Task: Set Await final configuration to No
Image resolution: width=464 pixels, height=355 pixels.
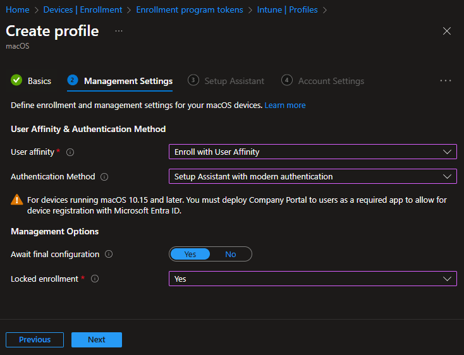Action: (230, 254)
